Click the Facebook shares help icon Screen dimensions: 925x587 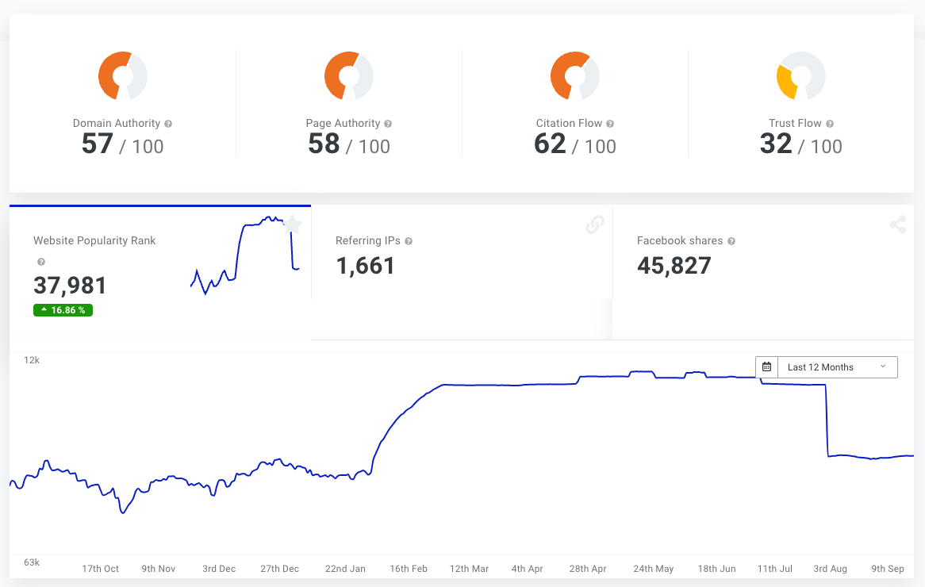coord(731,241)
